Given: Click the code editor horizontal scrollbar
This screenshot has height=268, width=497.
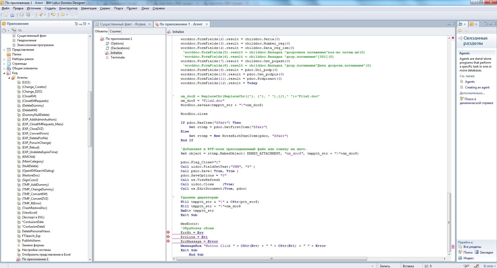Looking at the screenshot, I should [x=271, y=259].
